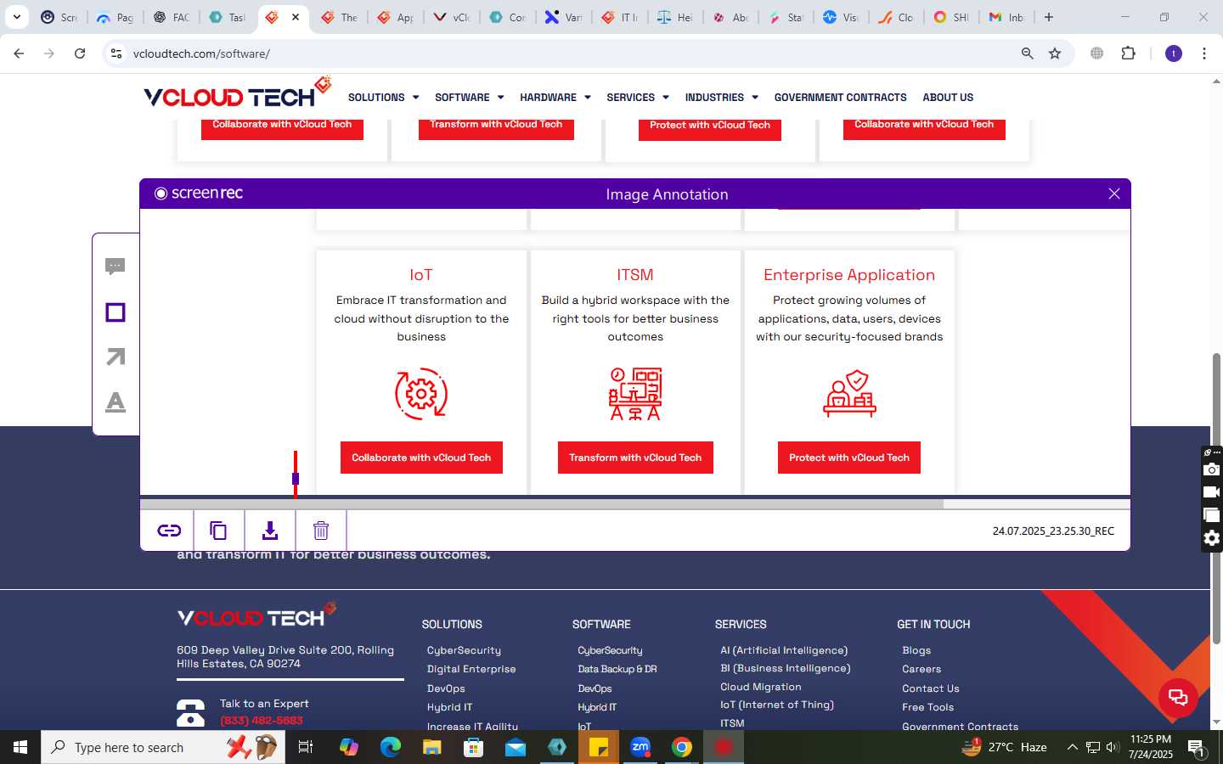Switch to the Vari browser tab
Screen dimensions: 1223x764
pos(563,17)
